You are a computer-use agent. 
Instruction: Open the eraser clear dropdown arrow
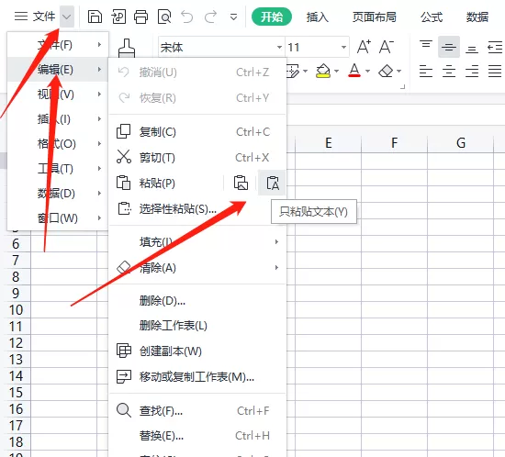coord(399,71)
